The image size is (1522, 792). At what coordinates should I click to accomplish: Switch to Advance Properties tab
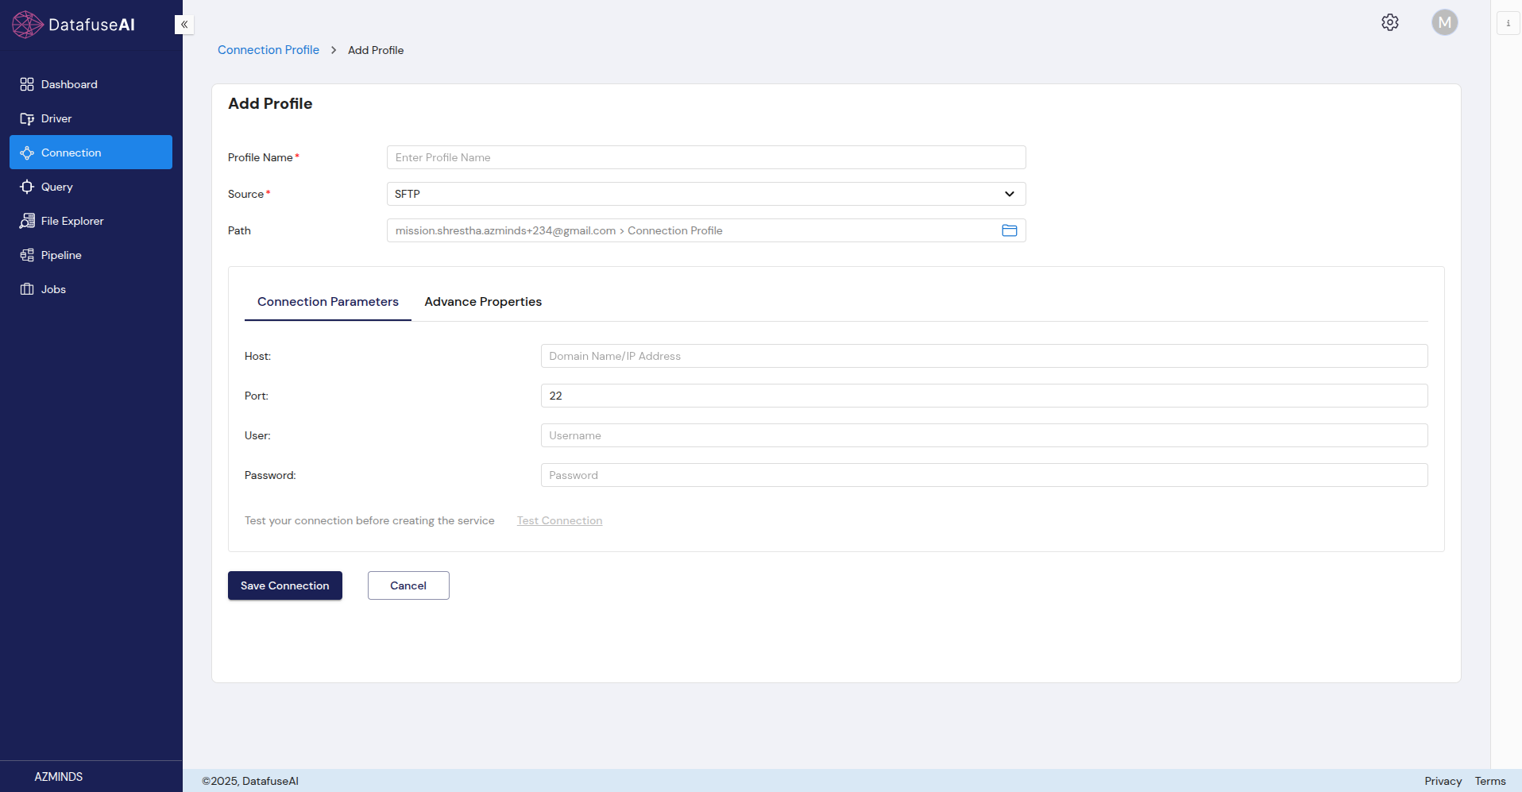(x=483, y=302)
